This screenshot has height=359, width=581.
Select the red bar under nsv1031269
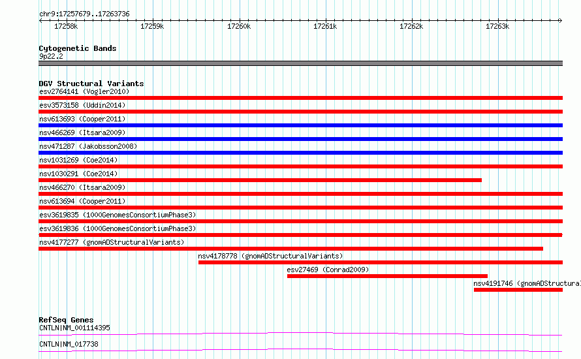point(300,166)
